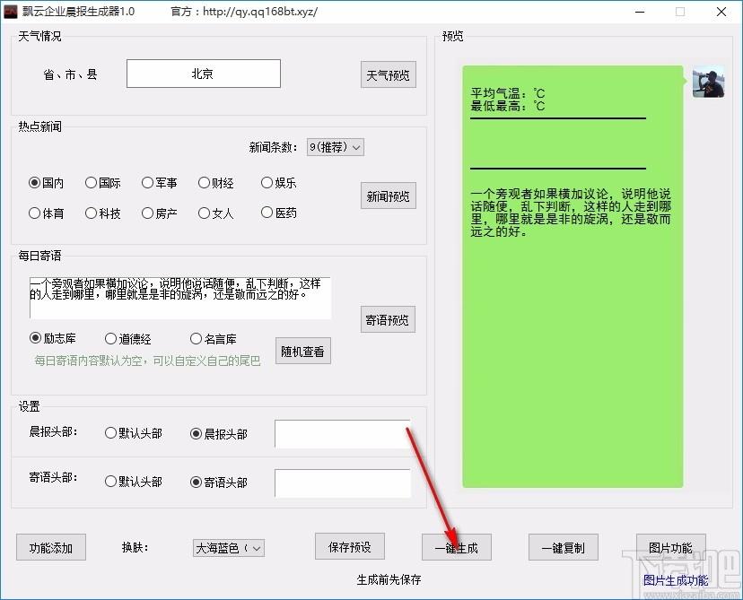Open 功能添加 button
The height and width of the screenshot is (600, 743).
(x=51, y=547)
